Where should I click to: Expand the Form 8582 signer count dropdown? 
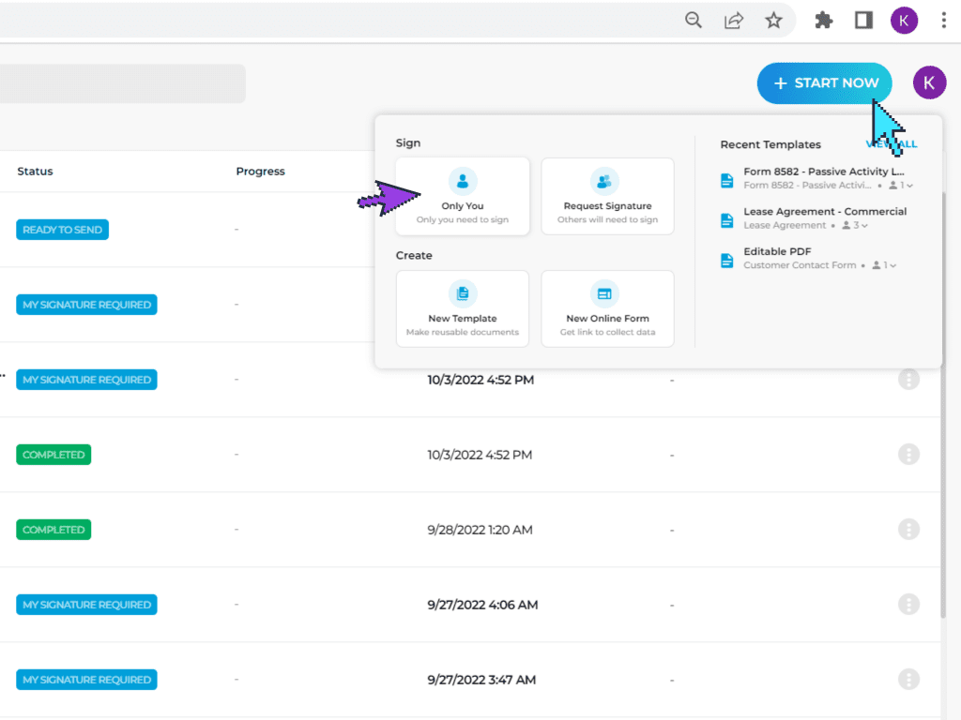[x=901, y=186]
